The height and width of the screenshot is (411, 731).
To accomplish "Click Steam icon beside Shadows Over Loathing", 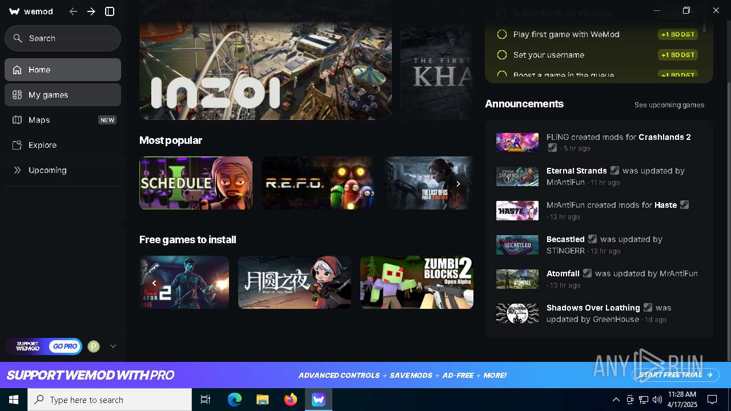I will tap(648, 308).
